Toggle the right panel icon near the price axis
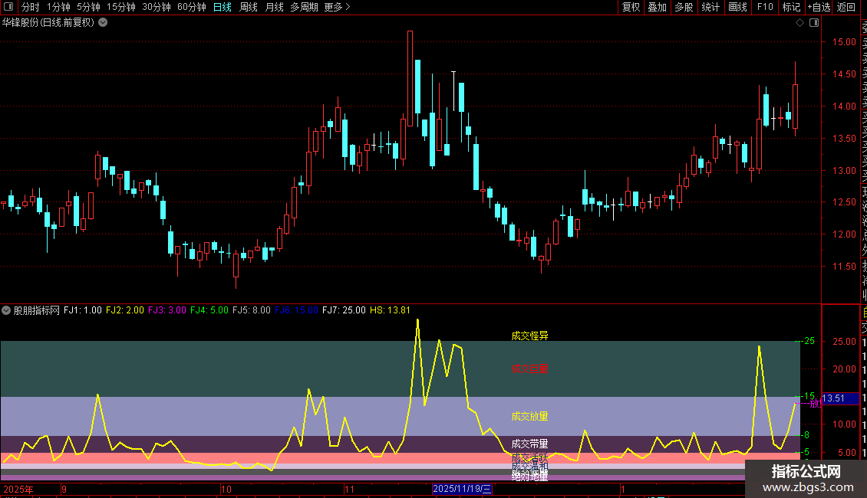 (x=814, y=23)
